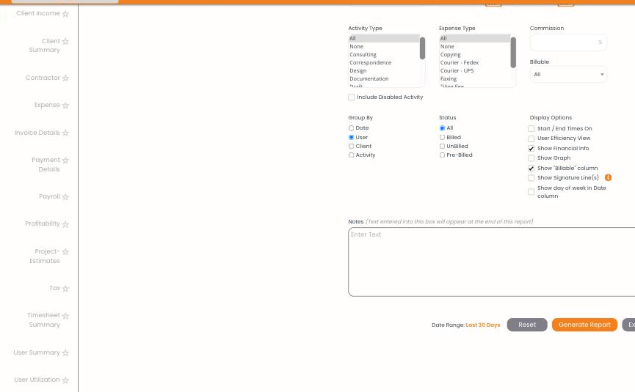This screenshot has height=392, width=635.
Task: Select None in Activity Type list
Action: [x=383, y=46]
